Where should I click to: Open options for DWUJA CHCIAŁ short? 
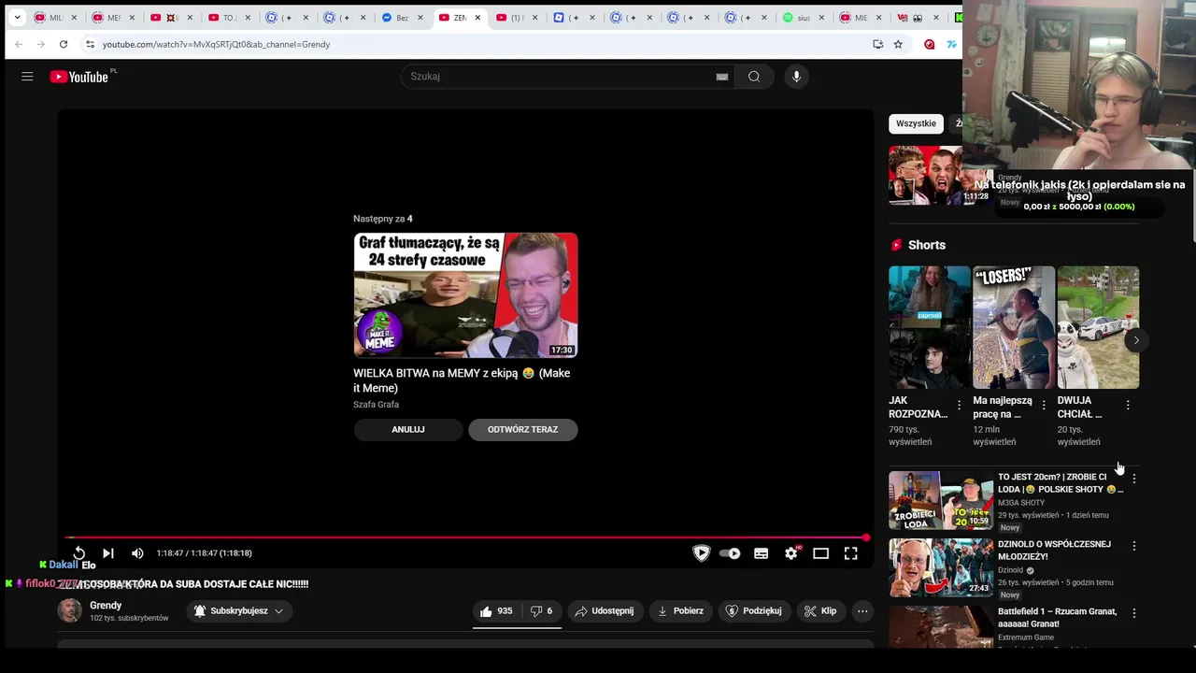pyautogui.click(x=1128, y=406)
